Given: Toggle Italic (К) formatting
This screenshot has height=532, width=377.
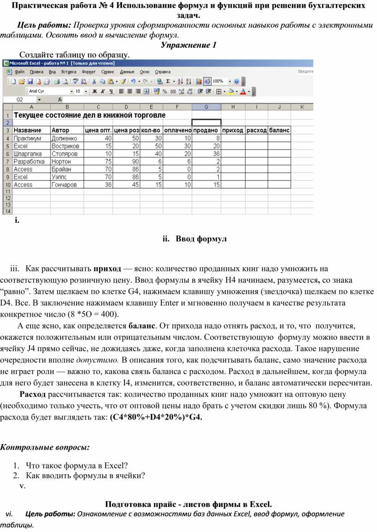Looking at the screenshot, I should [x=103, y=92].
